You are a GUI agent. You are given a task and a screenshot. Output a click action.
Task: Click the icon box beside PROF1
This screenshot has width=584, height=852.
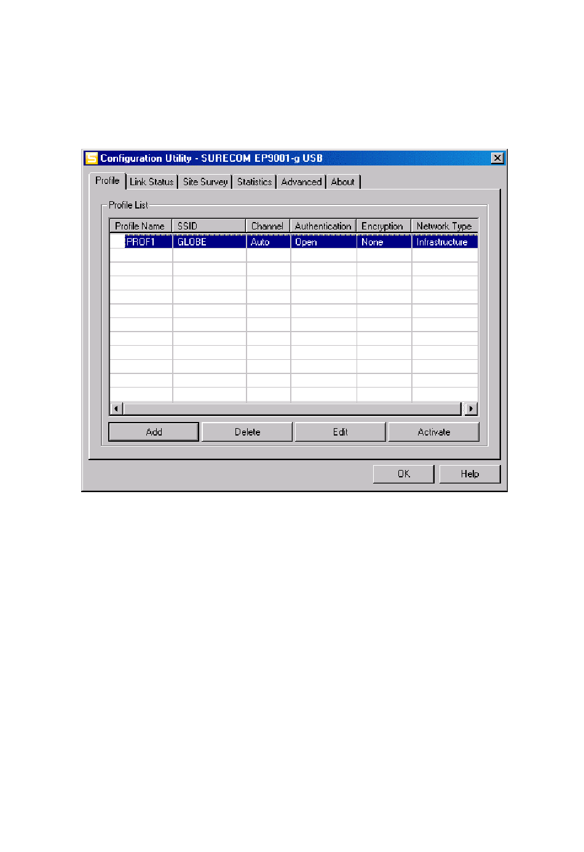117,242
